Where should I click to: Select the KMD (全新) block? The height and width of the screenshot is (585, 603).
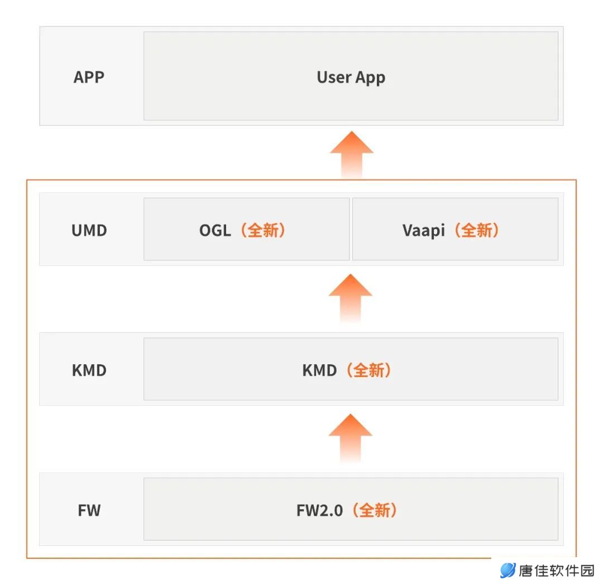click(x=351, y=369)
